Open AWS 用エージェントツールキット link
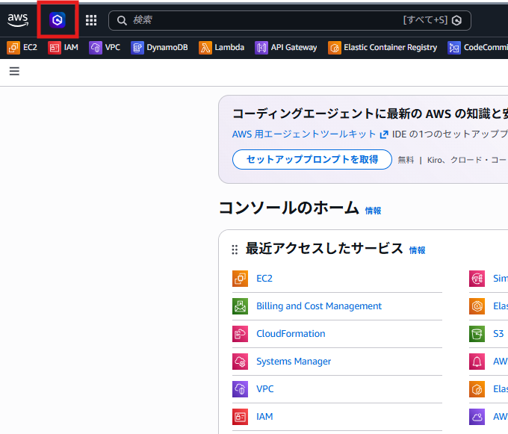The height and width of the screenshot is (434, 508). click(310, 134)
